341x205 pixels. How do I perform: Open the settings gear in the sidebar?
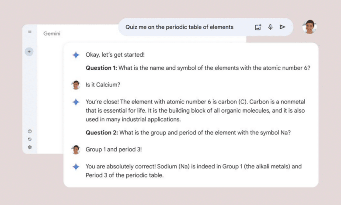pos(30,147)
